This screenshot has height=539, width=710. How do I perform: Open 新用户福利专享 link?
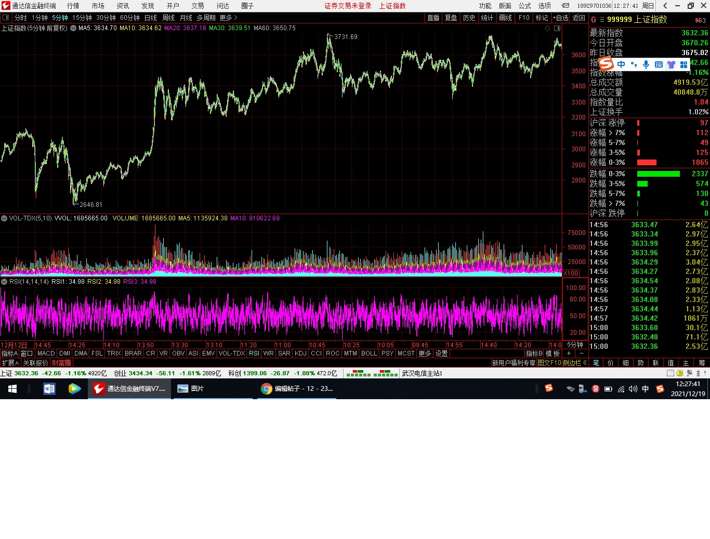click(x=514, y=363)
